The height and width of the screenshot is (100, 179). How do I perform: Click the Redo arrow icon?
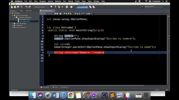[x=30, y=7]
